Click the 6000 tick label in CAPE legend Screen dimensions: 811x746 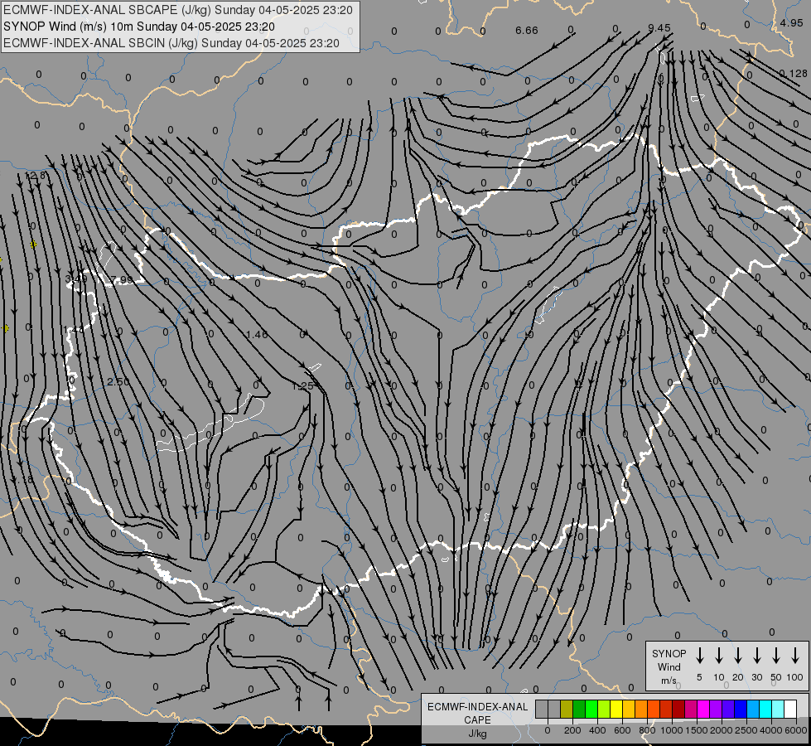796,730
